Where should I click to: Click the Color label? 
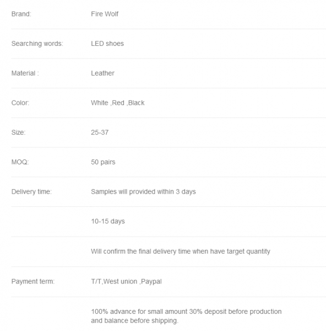click(20, 103)
